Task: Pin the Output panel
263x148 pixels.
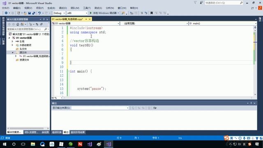Action: click(x=251, y=103)
